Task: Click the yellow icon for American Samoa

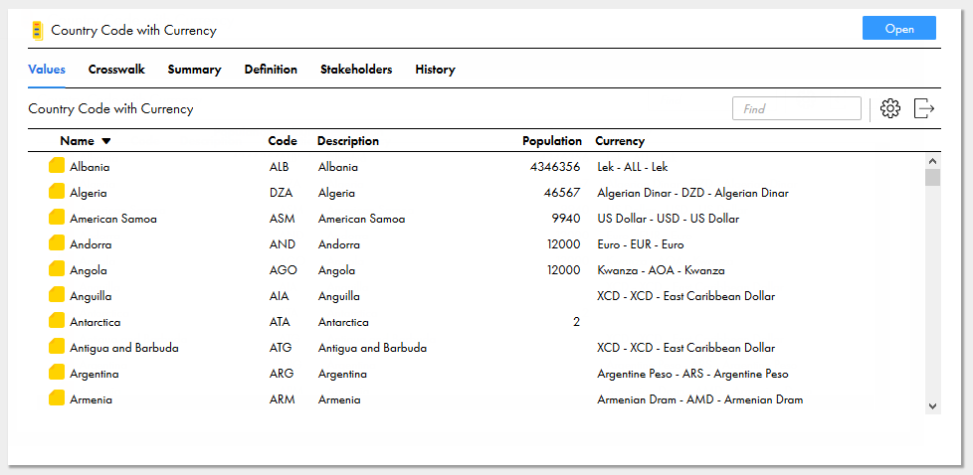Action: [57, 218]
